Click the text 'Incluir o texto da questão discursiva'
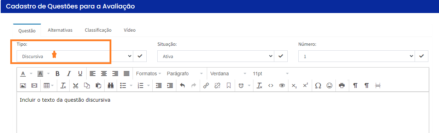Viewport: 439px width, 133px height. tap(65, 100)
